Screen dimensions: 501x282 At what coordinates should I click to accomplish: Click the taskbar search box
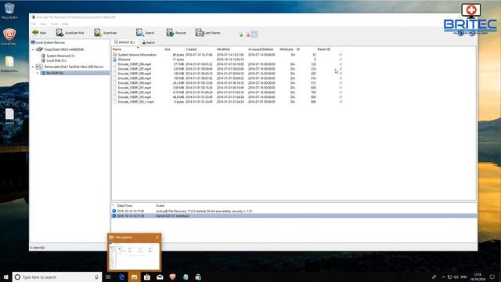click(57, 277)
